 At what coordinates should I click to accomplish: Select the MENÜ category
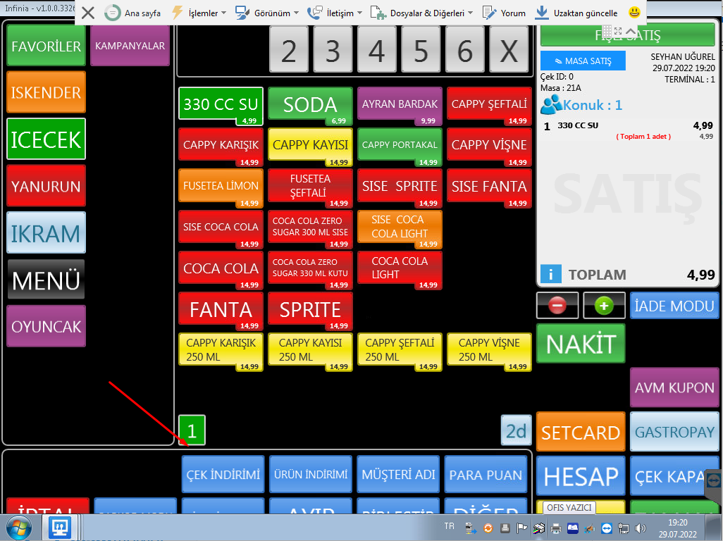point(46,279)
